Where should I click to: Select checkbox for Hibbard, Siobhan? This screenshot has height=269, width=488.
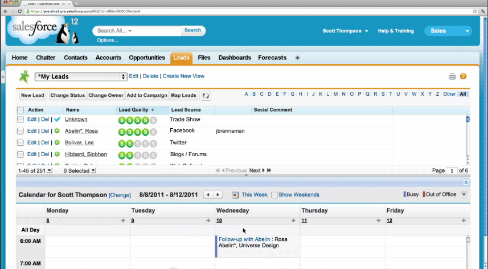20,154
